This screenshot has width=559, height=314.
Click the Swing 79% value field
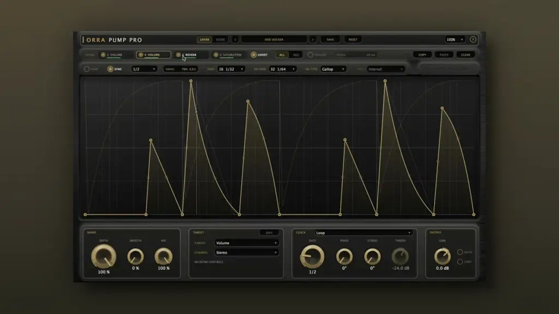tap(181, 69)
